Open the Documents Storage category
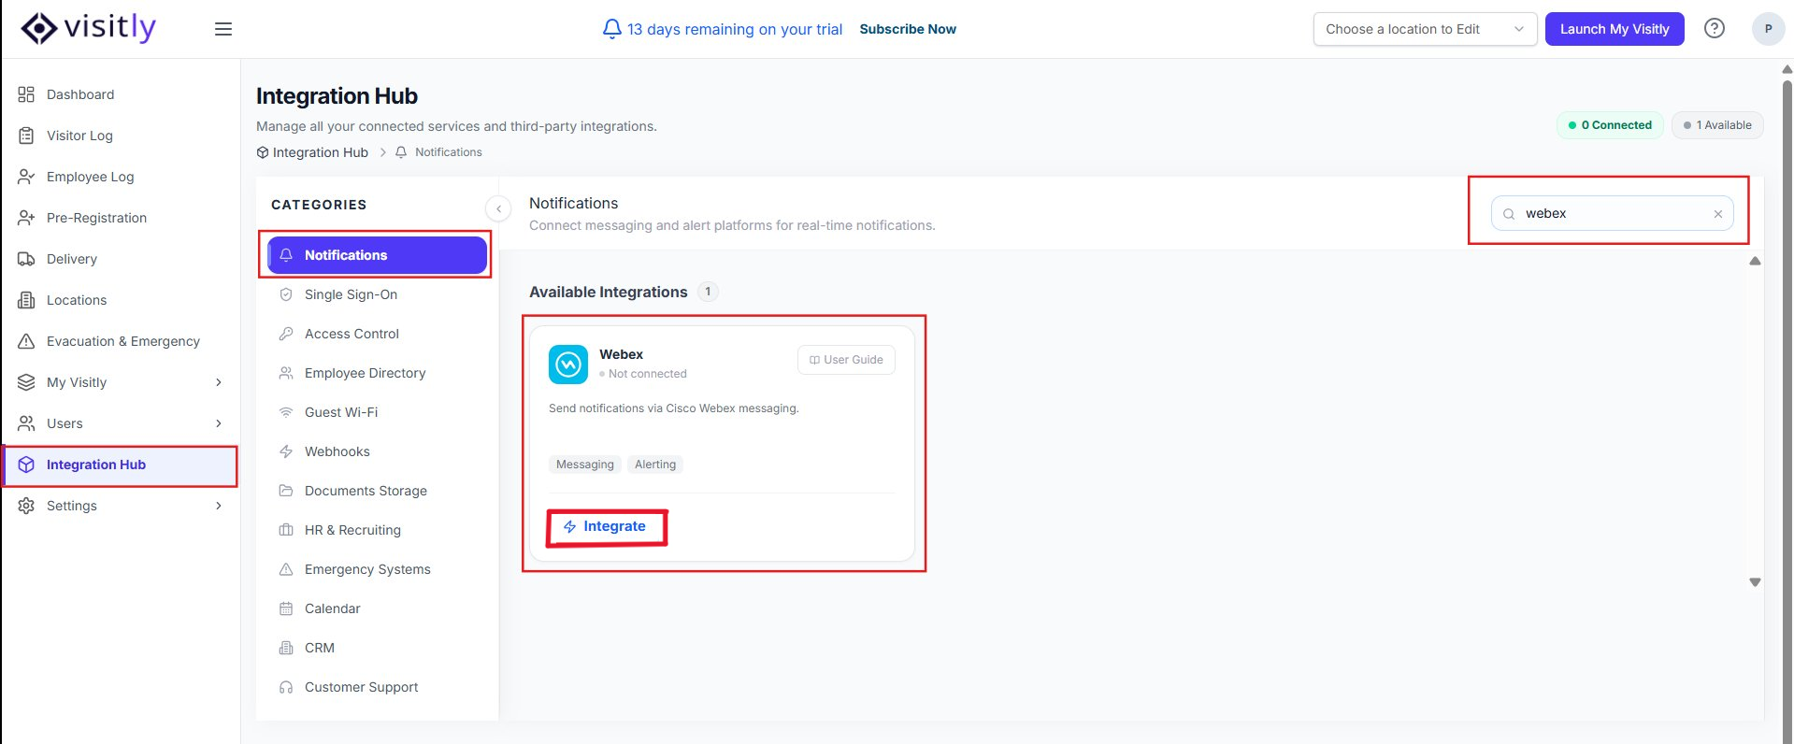Image resolution: width=1794 pixels, height=744 pixels. tap(377, 491)
